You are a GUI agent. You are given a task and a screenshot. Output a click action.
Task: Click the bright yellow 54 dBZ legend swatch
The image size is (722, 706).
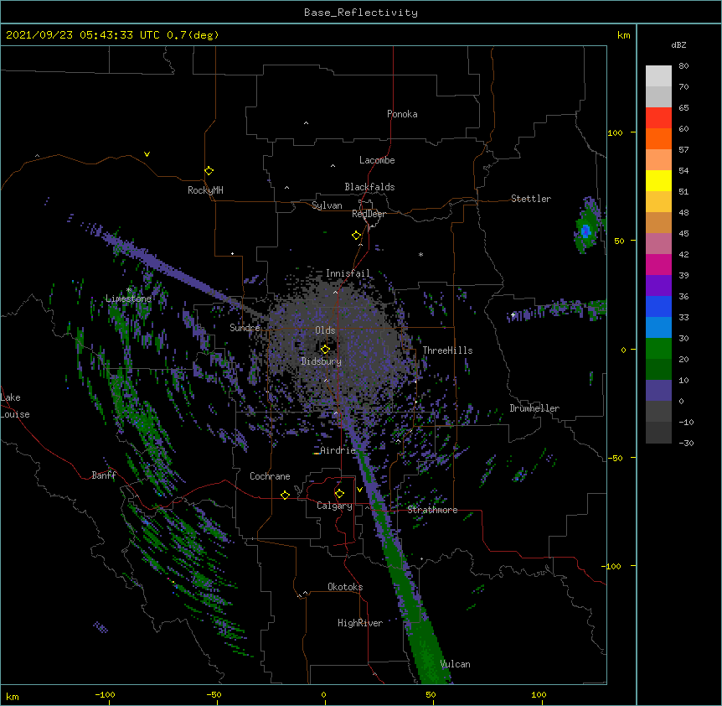coord(658,180)
